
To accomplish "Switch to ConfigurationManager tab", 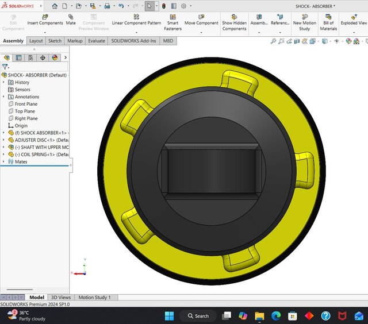I will [x=30, y=57].
